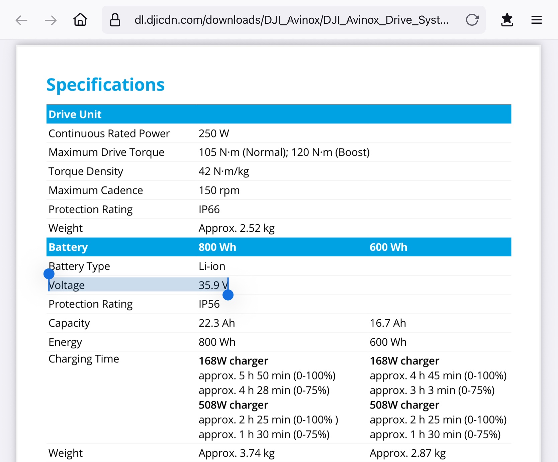This screenshot has width=558, height=462.
Task: Click the Specifications heading
Action: click(x=105, y=85)
